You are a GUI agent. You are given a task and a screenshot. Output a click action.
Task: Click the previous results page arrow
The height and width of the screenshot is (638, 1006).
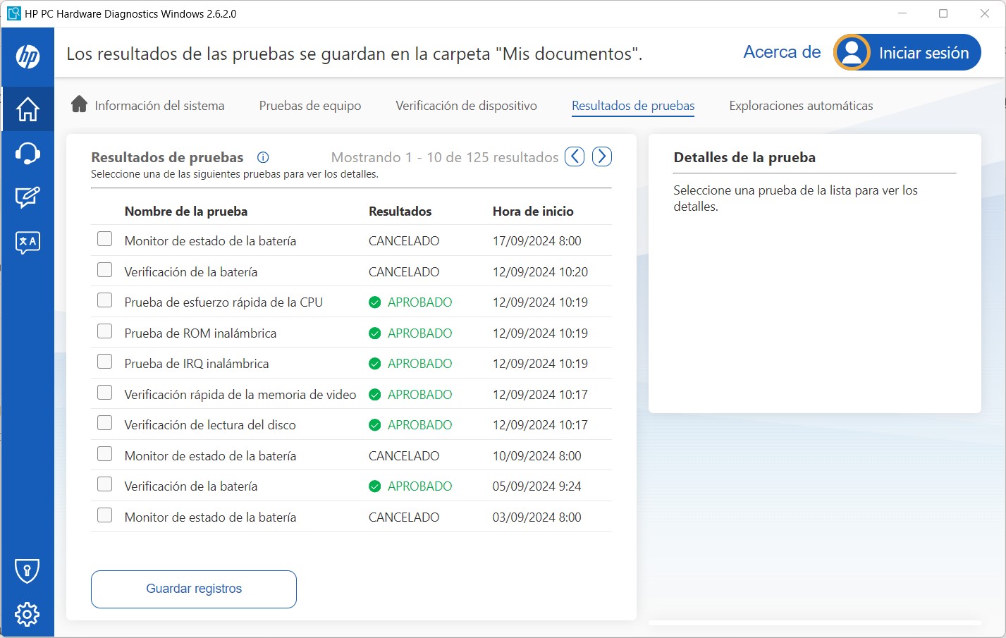tap(574, 156)
